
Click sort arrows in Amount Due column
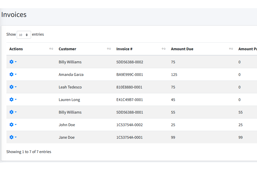pos(231,49)
